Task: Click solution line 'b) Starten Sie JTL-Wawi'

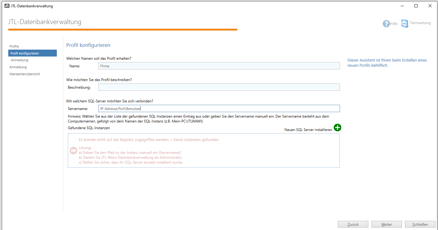Action: (131, 157)
